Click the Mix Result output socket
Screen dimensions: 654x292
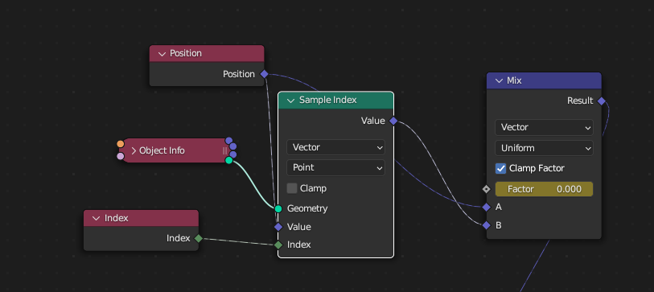601,101
